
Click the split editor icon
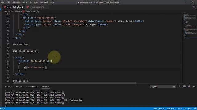pos(194,7)
